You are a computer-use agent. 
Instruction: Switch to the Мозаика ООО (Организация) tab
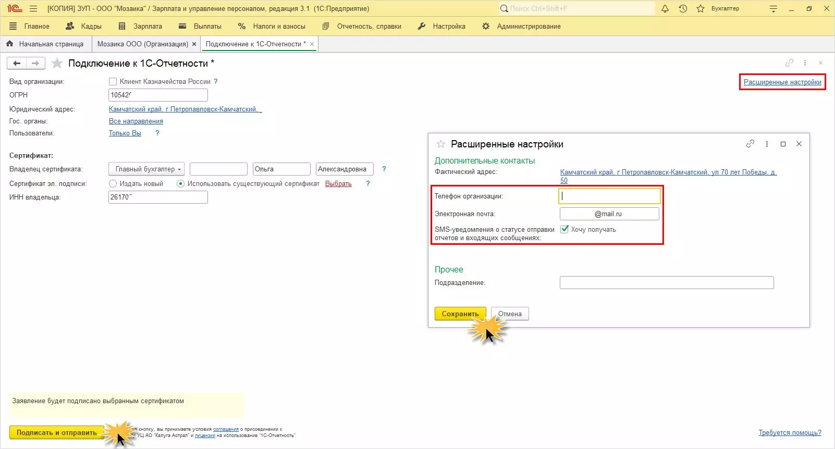142,44
